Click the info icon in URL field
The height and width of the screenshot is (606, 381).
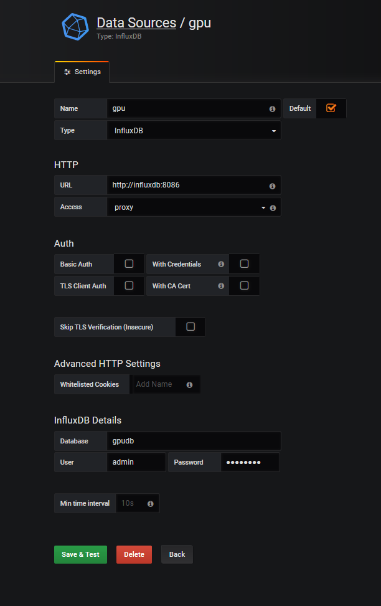[x=273, y=186]
